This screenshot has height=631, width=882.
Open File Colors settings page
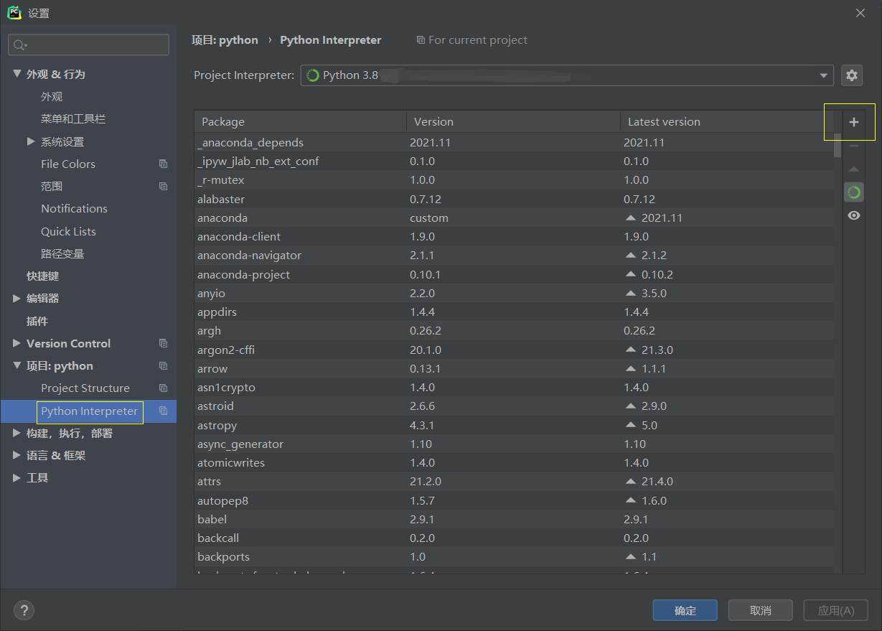[68, 164]
